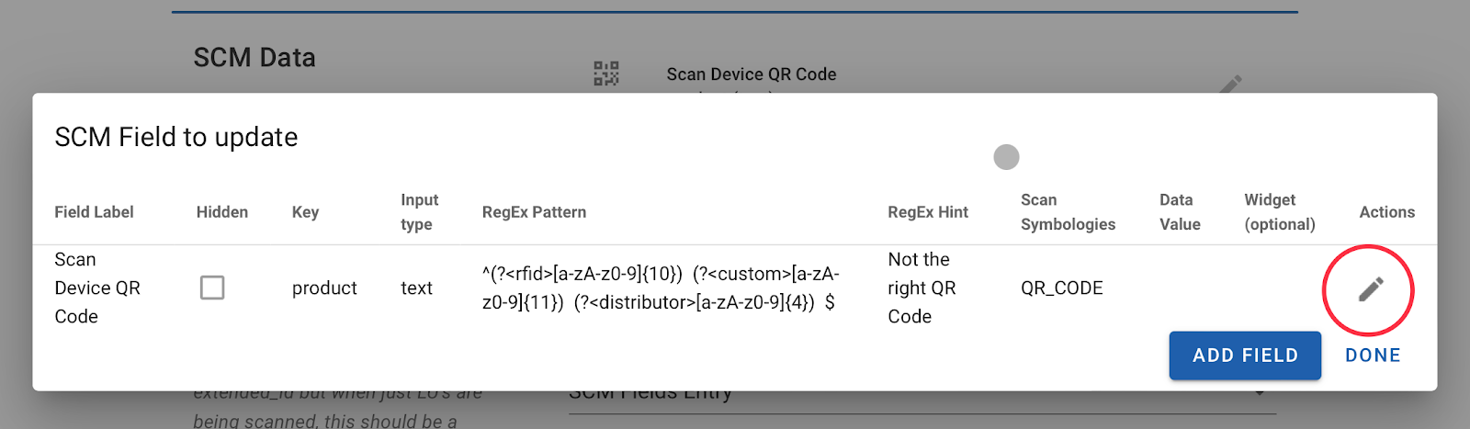The height and width of the screenshot is (429, 1470).
Task: Select the RegEx Hint column header
Action: pos(928,212)
